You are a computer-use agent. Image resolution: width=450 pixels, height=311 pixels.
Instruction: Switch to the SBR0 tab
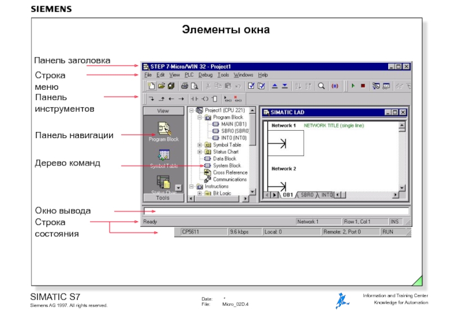307,195
